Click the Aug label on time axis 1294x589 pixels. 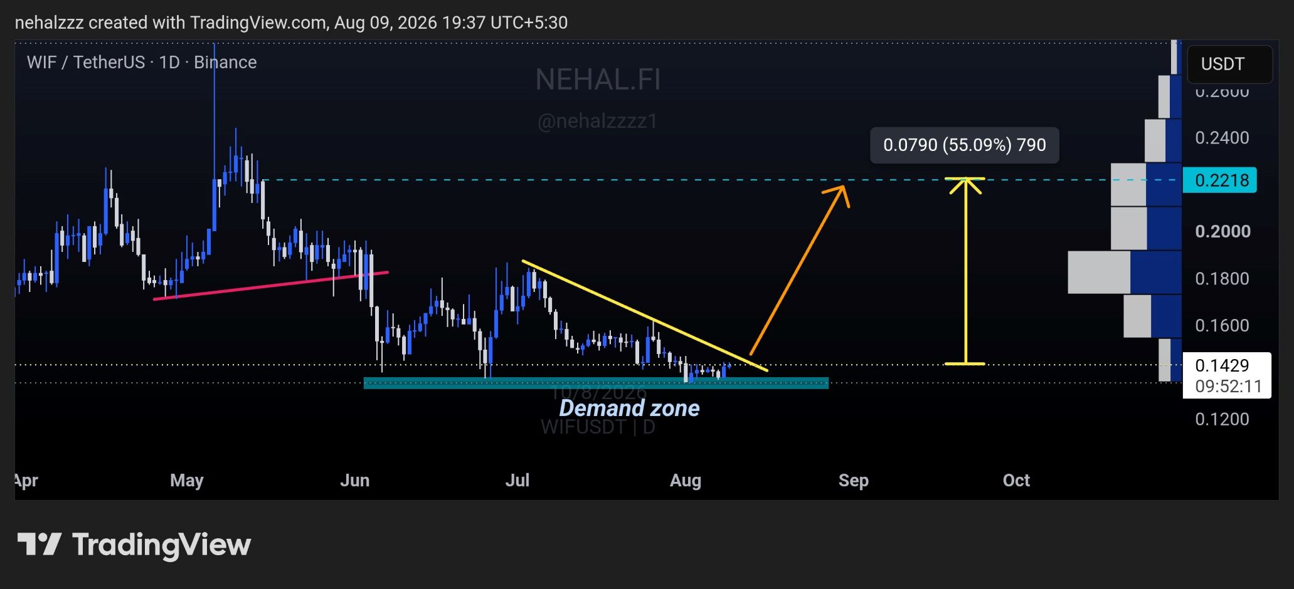tap(686, 481)
